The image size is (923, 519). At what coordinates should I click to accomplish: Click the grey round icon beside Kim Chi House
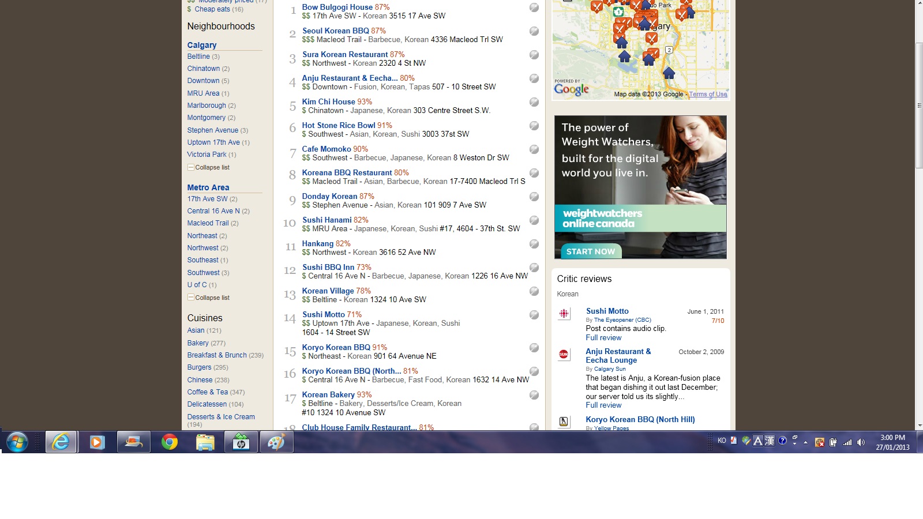click(534, 102)
